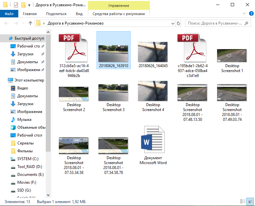Image resolution: width=255 pixels, height=206 pixels.
Task: Select the Desktop Screenshot 1 thumbnail
Action: [x=232, y=56]
